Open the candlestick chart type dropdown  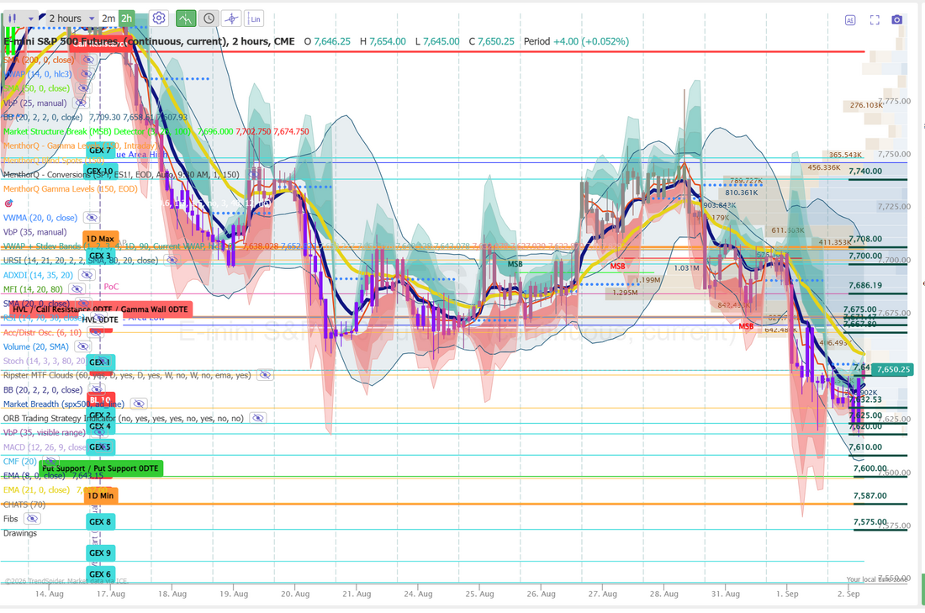click(20, 18)
